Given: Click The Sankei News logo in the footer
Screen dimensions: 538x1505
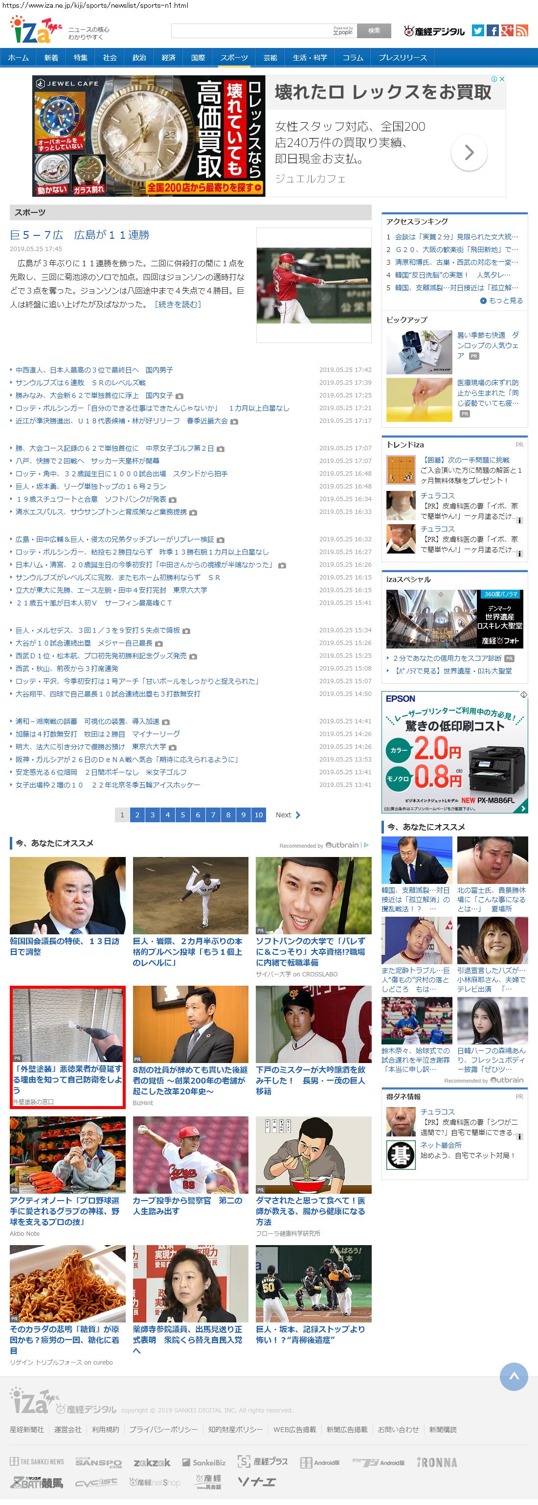Looking at the screenshot, I should [37, 1462].
